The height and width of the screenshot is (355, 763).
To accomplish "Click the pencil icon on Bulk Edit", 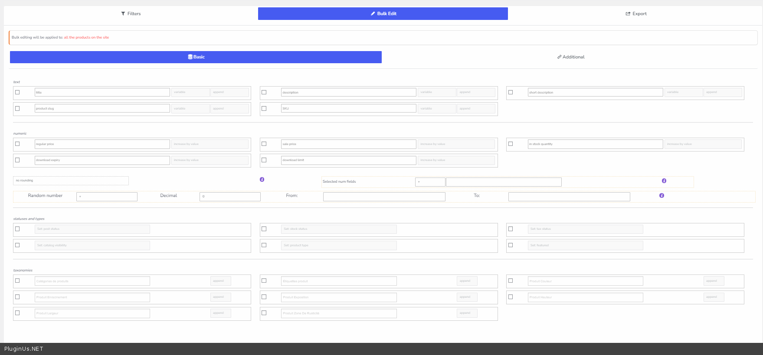I will (373, 14).
